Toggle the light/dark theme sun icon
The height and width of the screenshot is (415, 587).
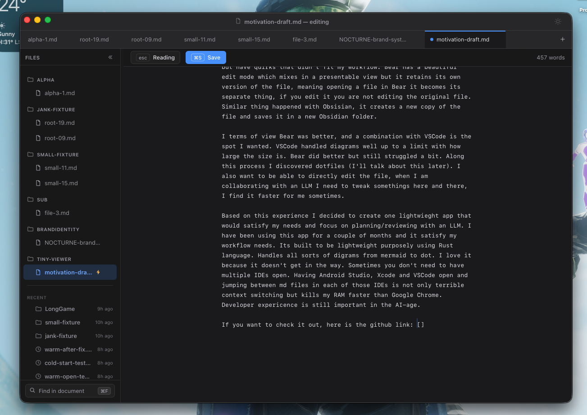tap(558, 21)
